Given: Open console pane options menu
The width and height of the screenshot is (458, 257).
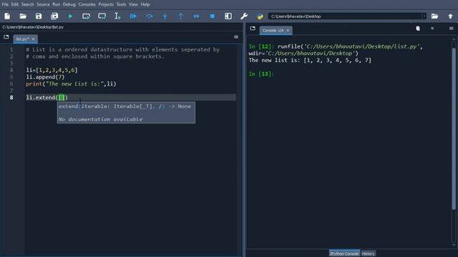Looking at the screenshot, I should point(452,29).
